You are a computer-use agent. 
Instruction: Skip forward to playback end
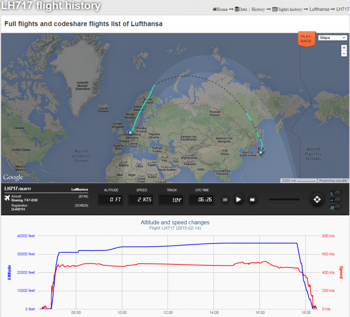click(x=252, y=200)
